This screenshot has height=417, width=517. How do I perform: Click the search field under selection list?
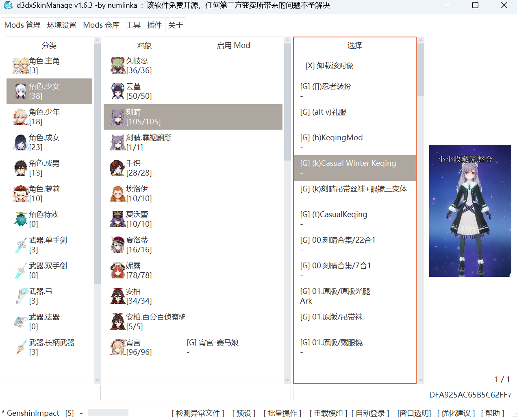pyautogui.click(x=358, y=393)
